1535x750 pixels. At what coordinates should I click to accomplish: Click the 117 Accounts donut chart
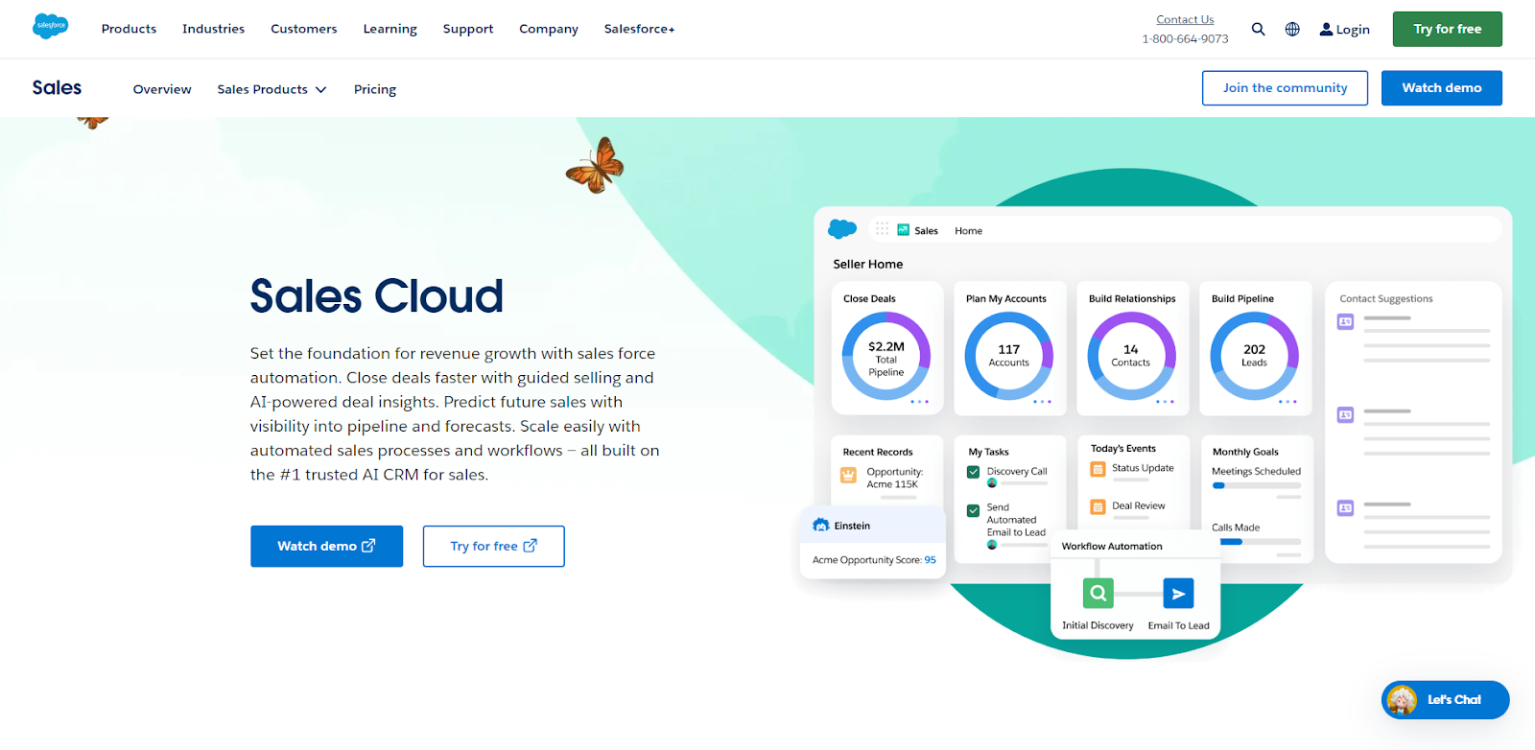click(1008, 356)
